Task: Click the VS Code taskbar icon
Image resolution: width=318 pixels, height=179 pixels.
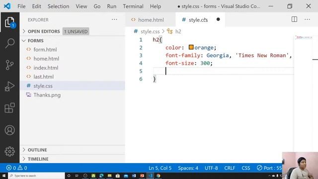Action: tap(150, 176)
